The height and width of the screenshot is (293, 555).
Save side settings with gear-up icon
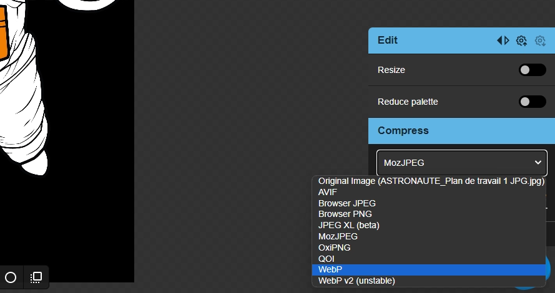521,41
